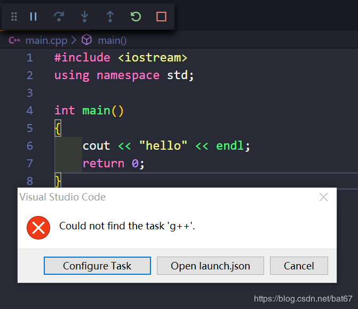Grab the debug toolbar drag handle
The height and width of the screenshot is (309, 358).
14,17
